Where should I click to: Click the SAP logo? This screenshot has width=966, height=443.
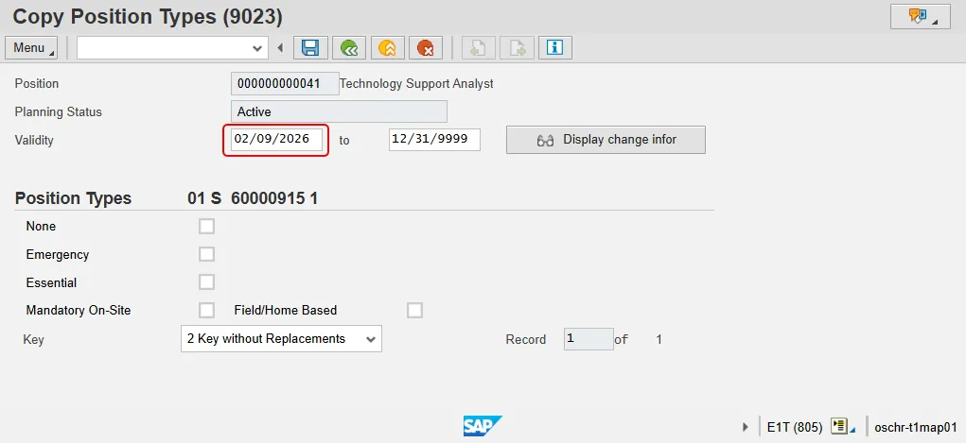(x=483, y=426)
